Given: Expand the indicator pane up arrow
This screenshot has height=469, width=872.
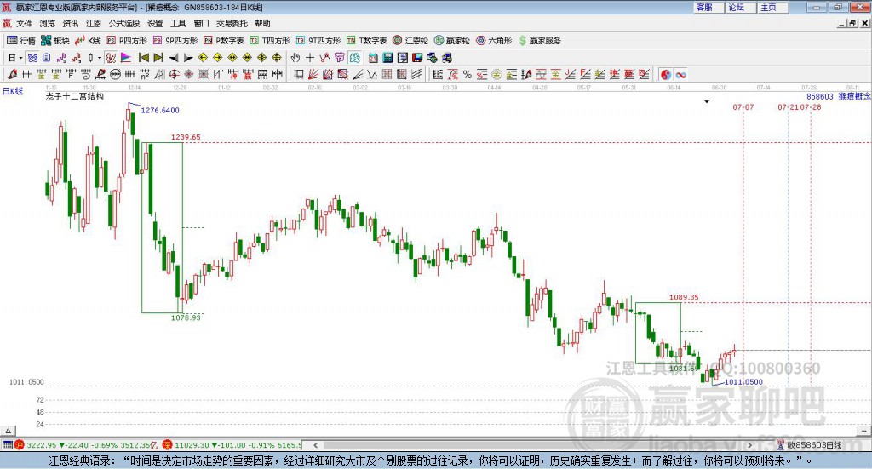Looking at the screenshot, I should coord(8,432).
